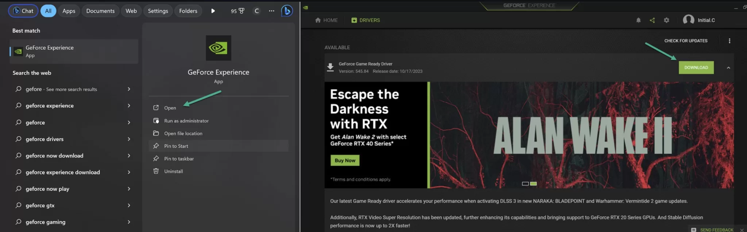Dismiss the SEND FEEDBACK bar with X
Image resolution: width=747 pixels, height=232 pixels.
[x=742, y=230]
